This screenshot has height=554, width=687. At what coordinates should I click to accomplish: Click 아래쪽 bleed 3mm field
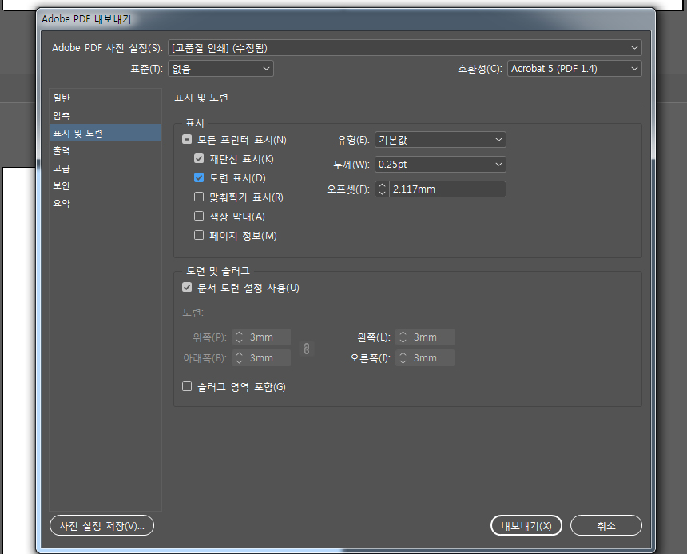point(268,358)
